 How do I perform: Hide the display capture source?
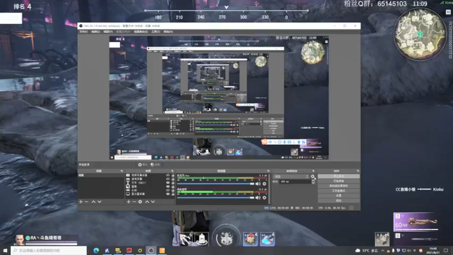coord(168,194)
